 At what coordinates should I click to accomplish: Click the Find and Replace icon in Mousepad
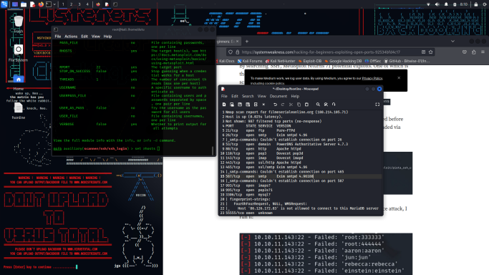[x=326, y=105]
